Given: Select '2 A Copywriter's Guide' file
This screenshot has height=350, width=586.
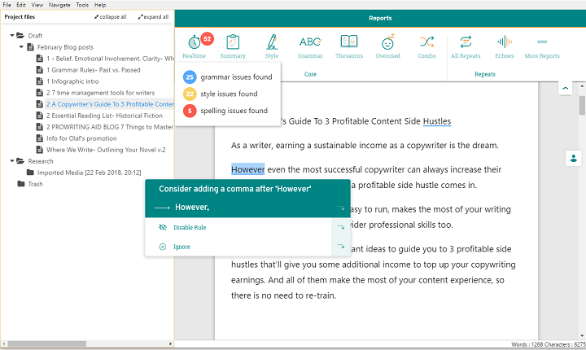Looking at the screenshot, I should [110, 104].
